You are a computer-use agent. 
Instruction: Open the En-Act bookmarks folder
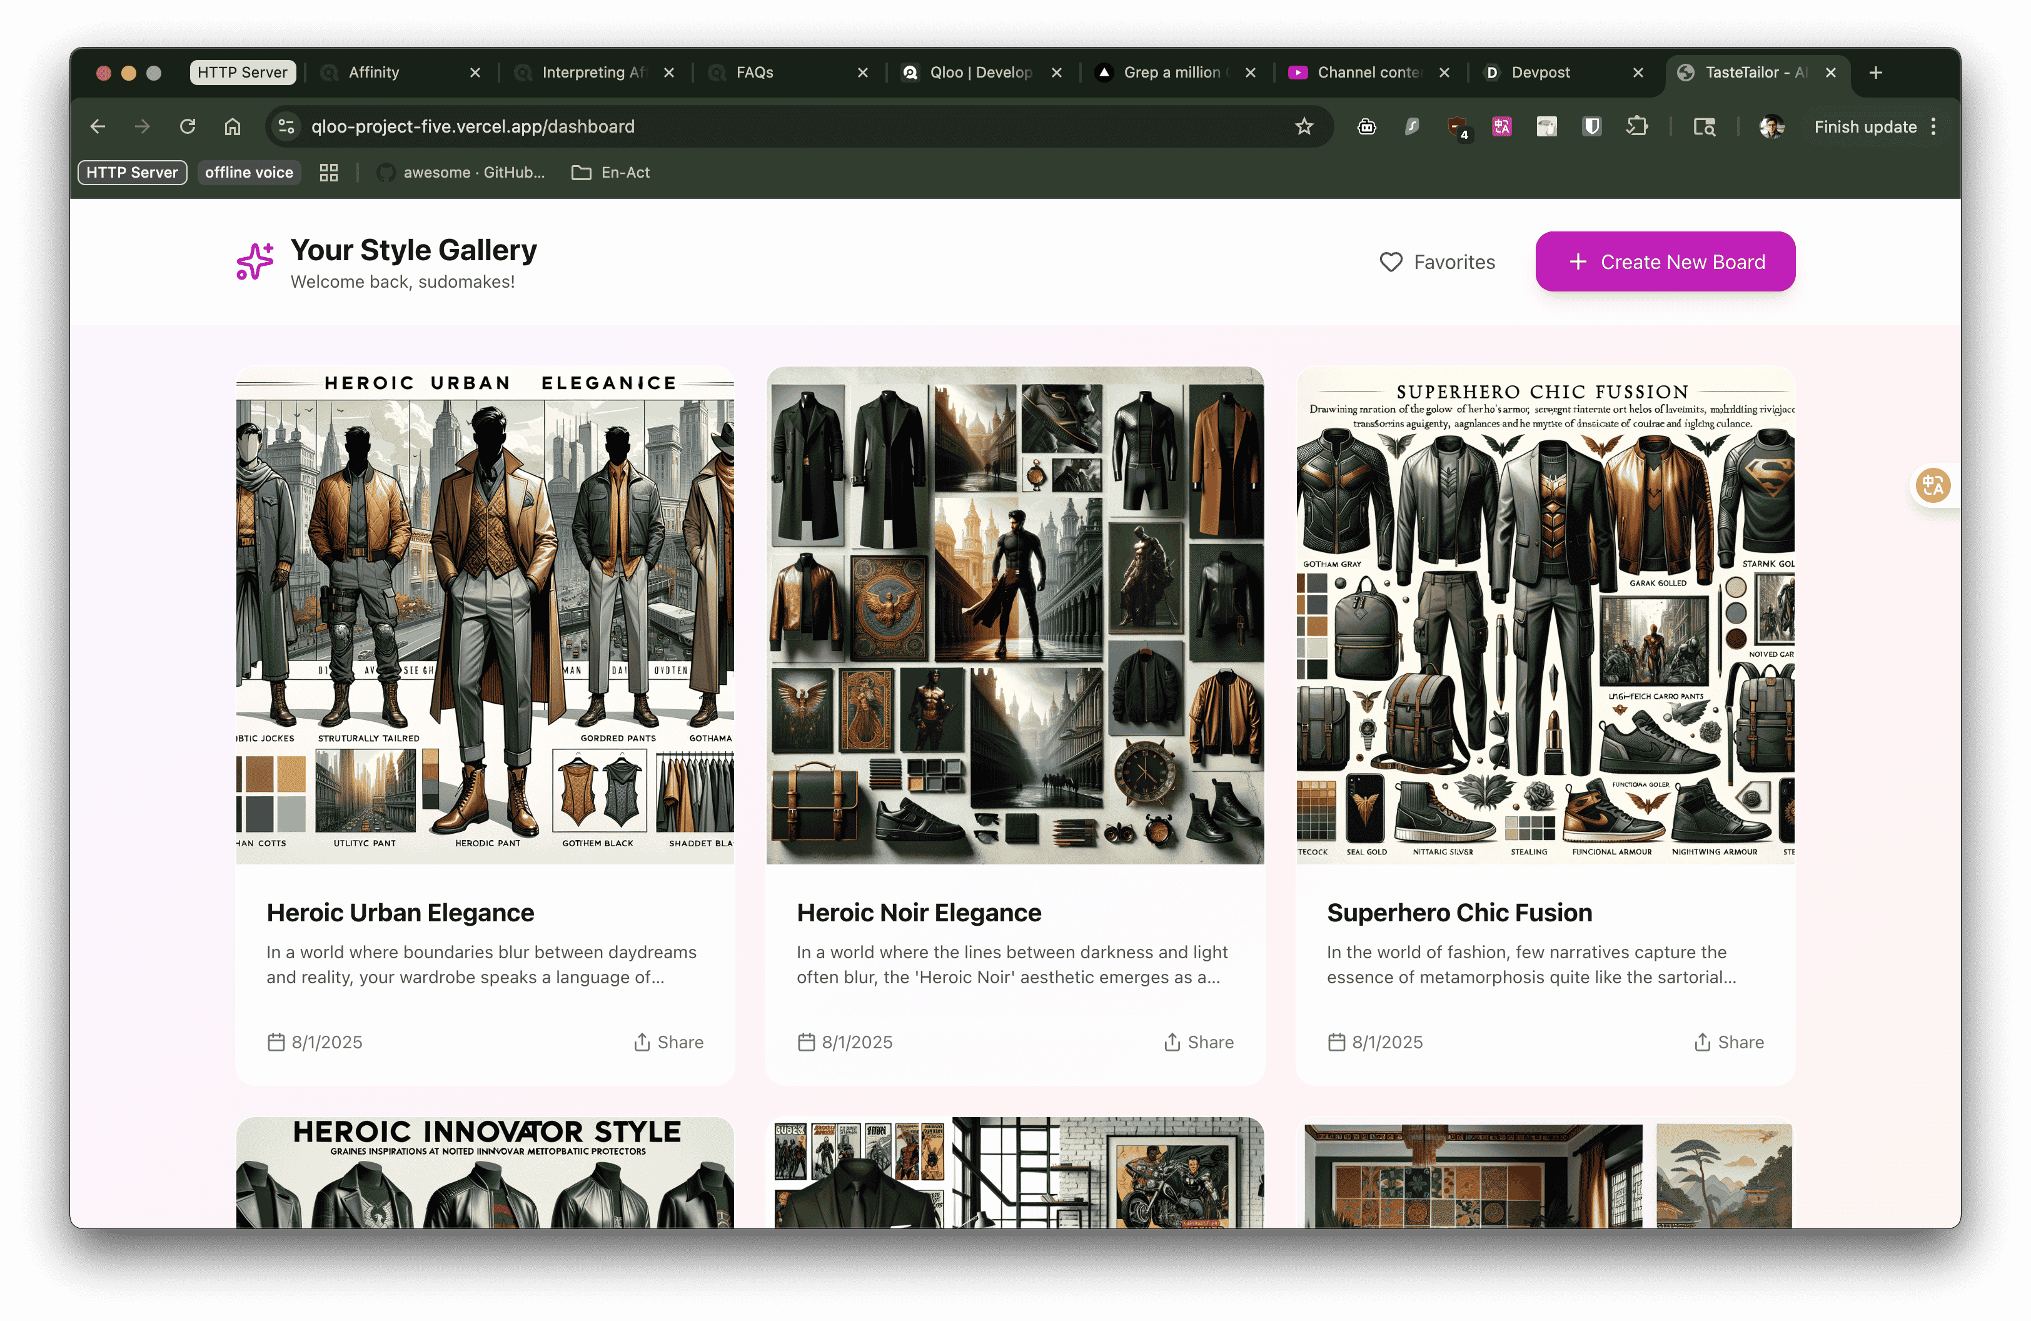(611, 173)
